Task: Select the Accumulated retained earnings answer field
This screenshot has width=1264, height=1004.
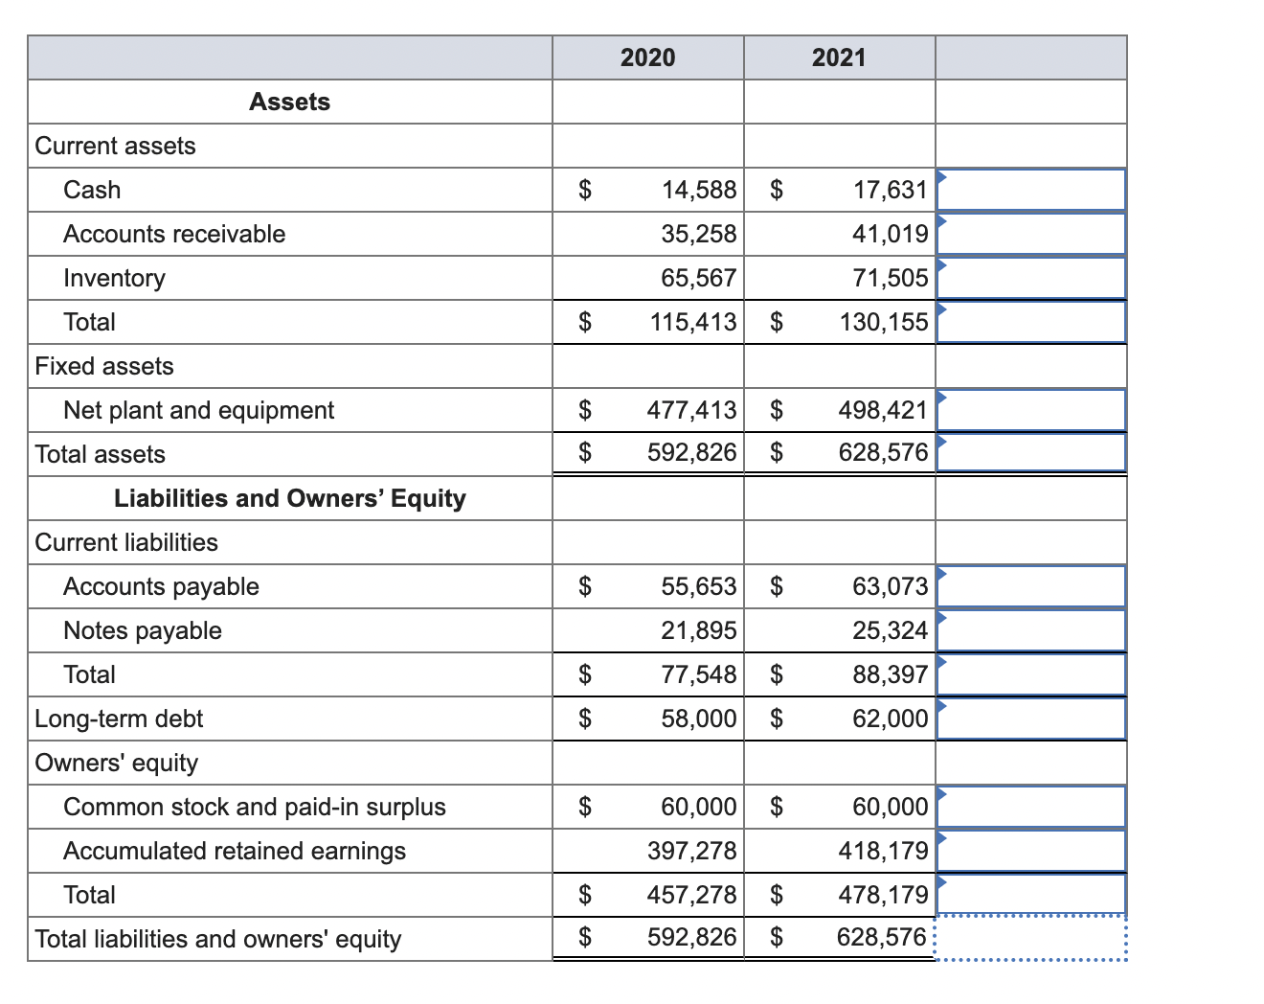Action: [x=1031, y=851]
